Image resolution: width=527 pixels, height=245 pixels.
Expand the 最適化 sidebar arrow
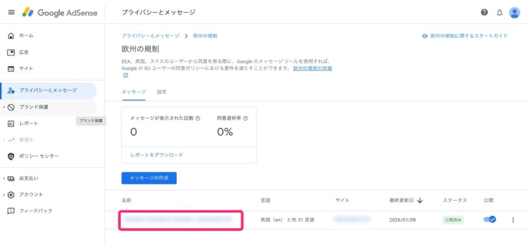[4, 140]
